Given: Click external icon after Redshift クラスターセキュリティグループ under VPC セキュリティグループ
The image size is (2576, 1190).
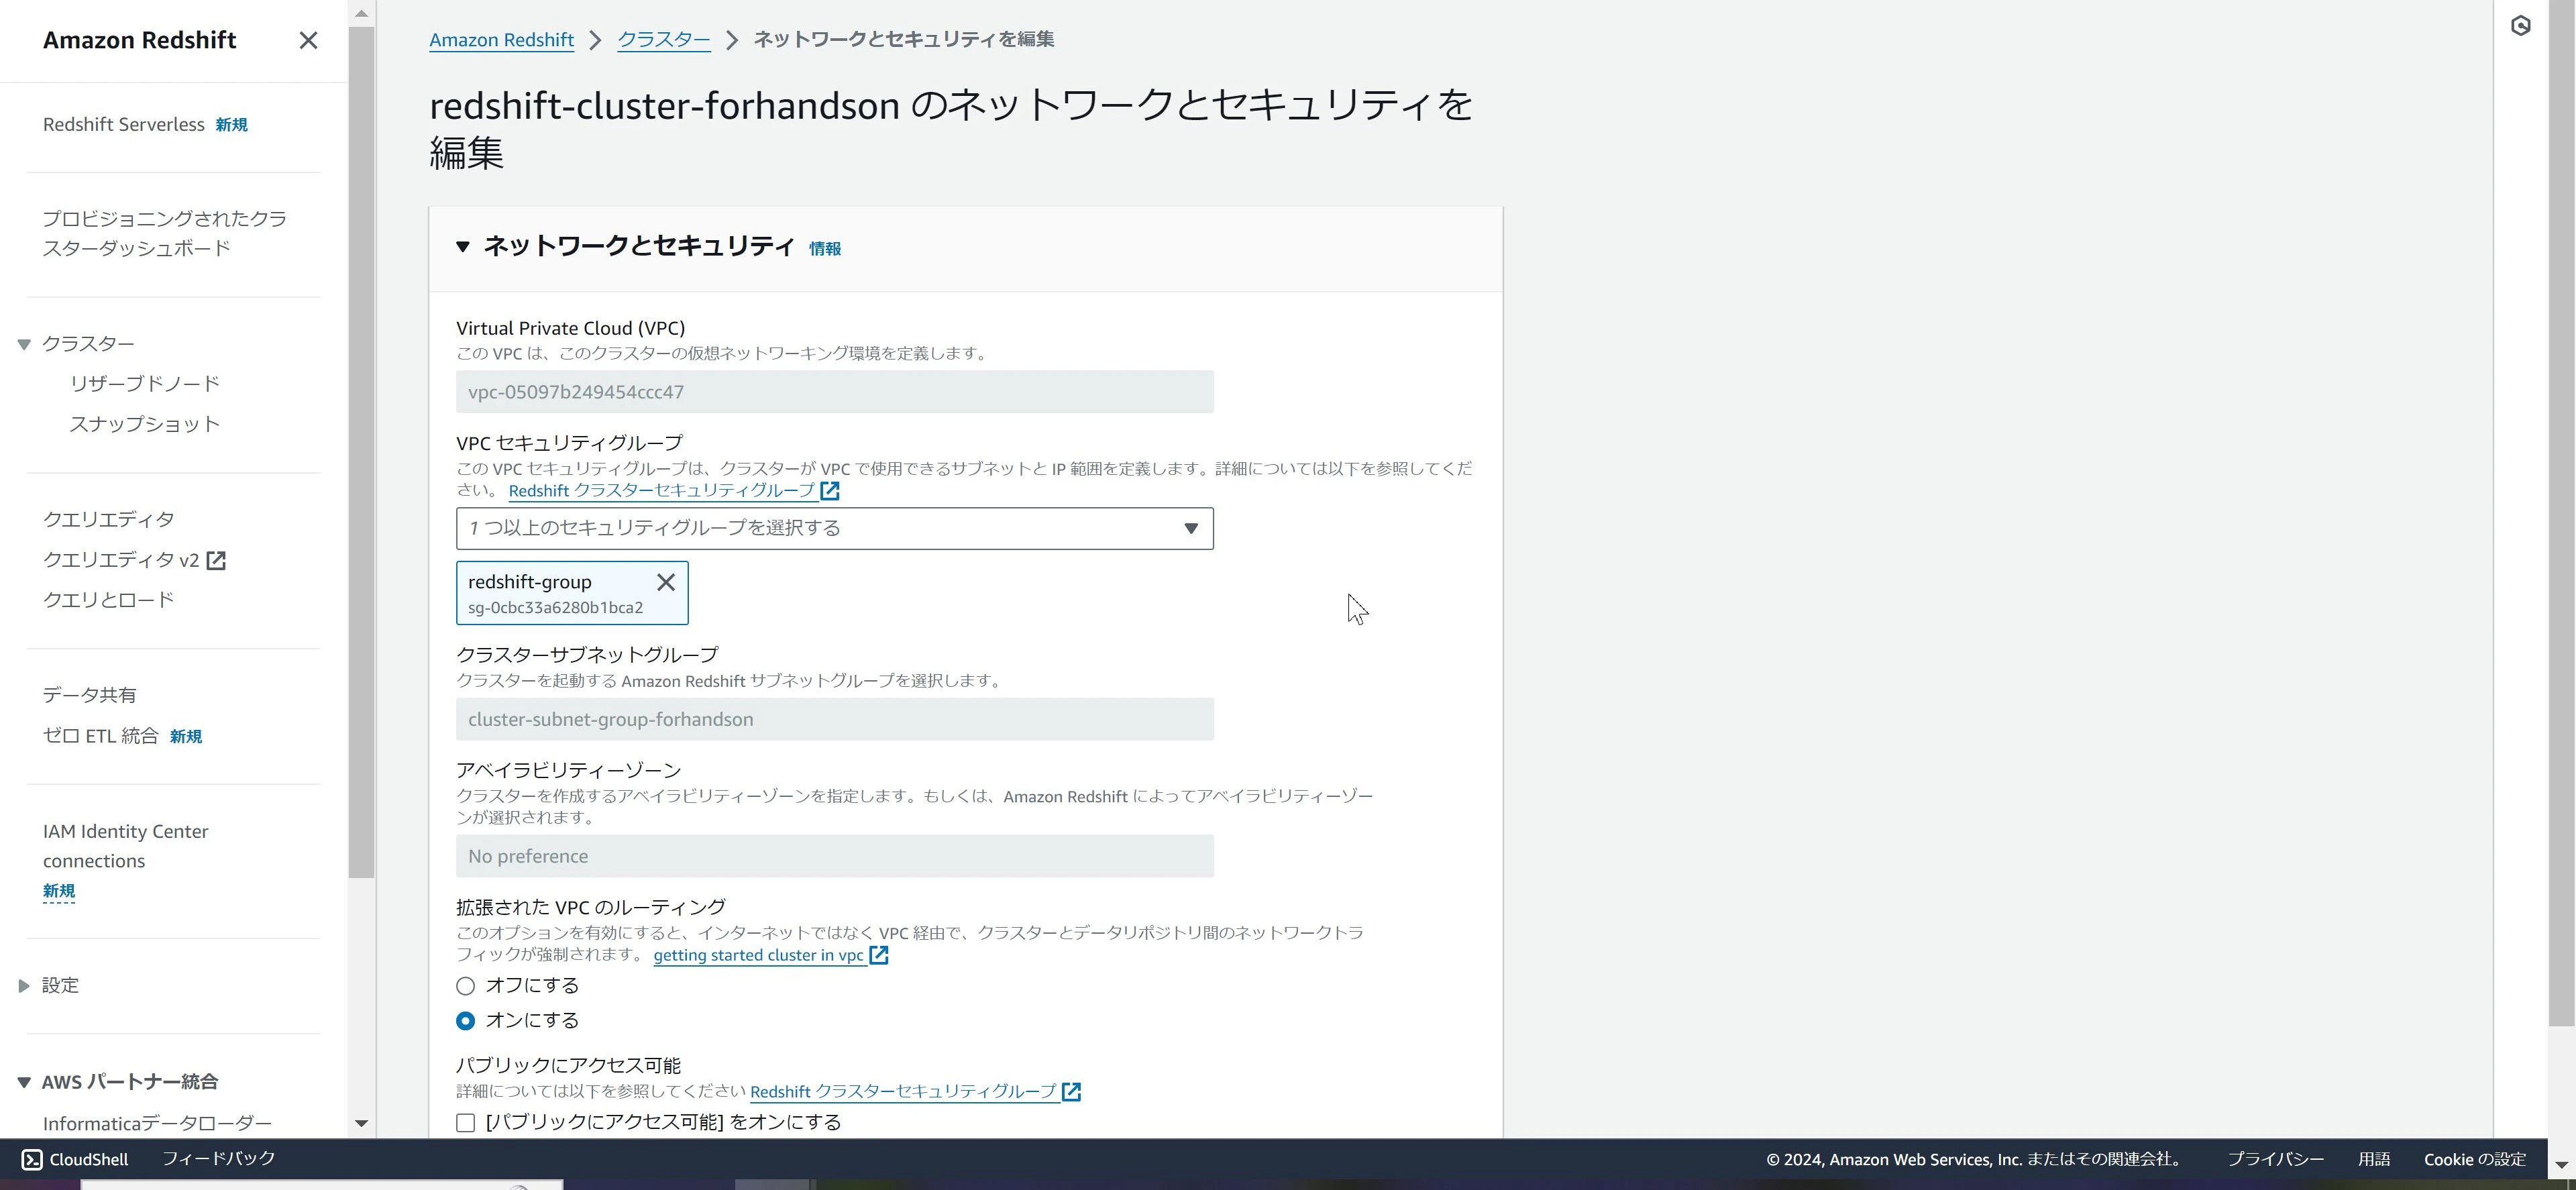Looking at the screenshot, I should (x=830, y=491).
